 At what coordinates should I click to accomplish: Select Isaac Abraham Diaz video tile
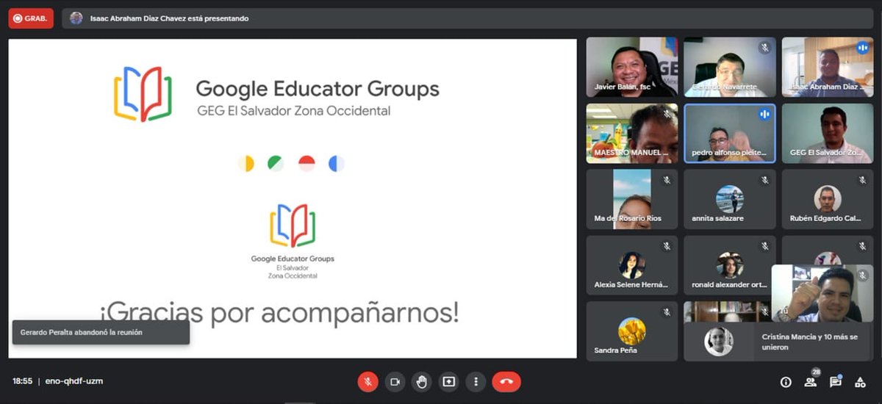tap(828, 67)
